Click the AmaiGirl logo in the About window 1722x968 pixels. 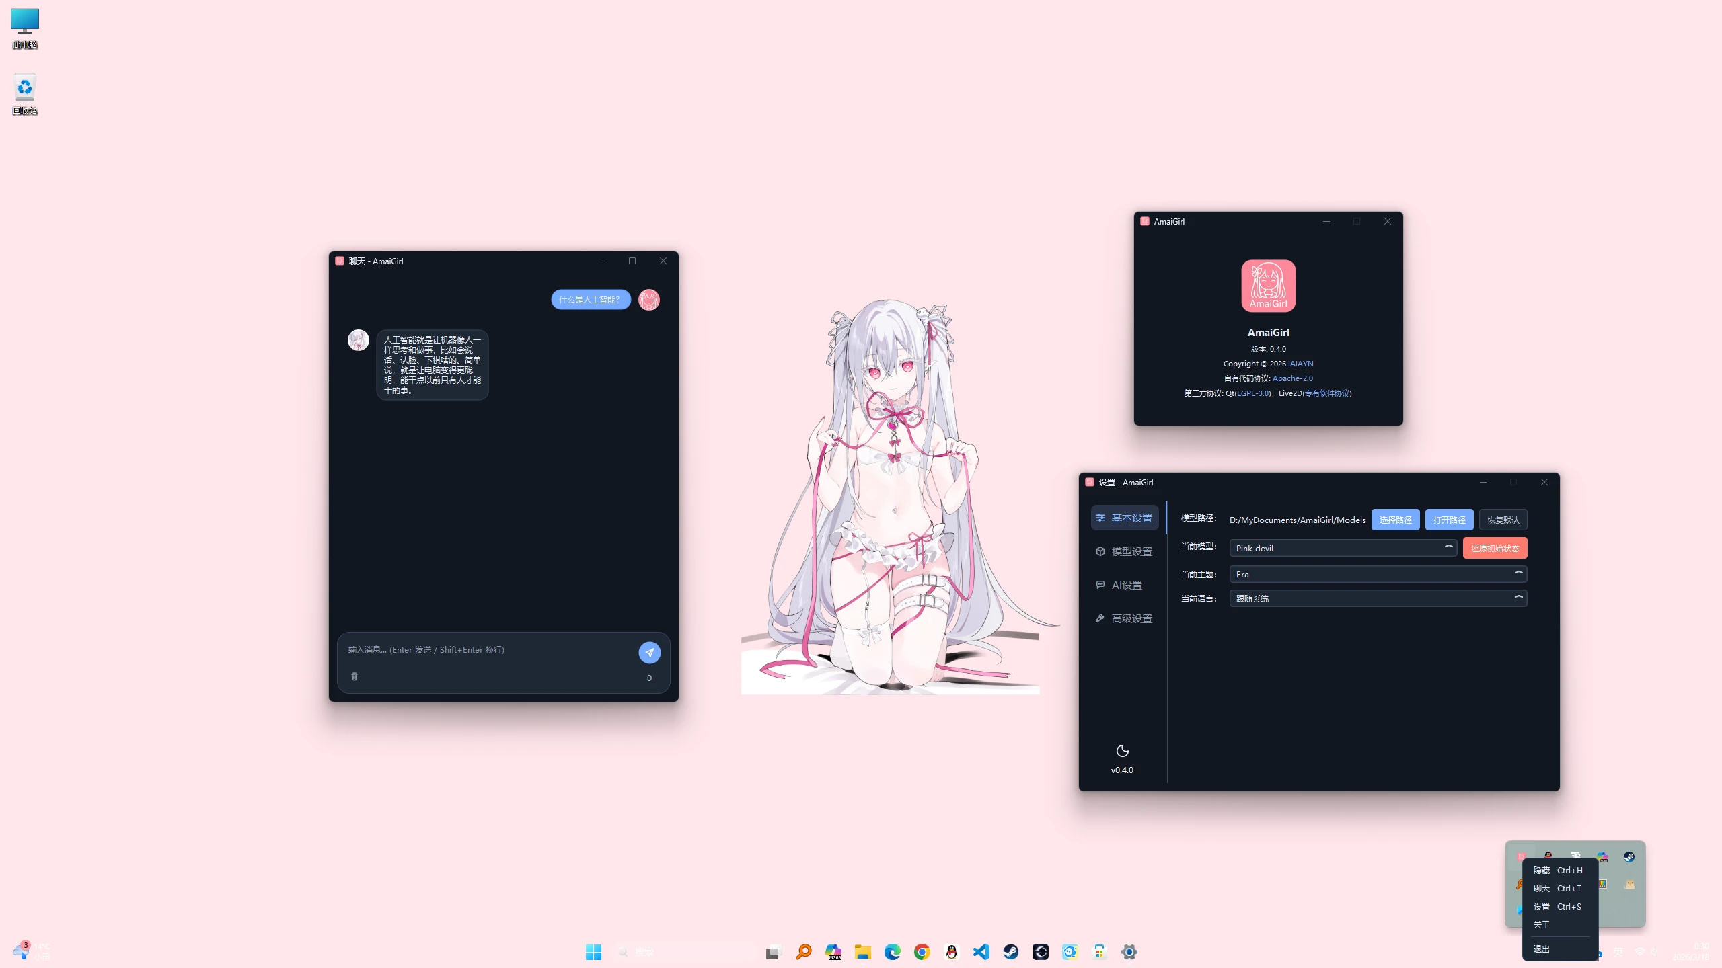click(x=1268, y=286)
